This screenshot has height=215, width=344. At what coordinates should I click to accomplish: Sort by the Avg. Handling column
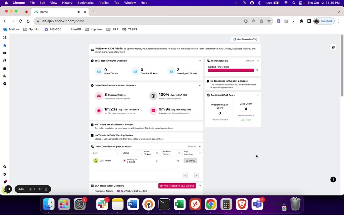click(x=200, y=153)
